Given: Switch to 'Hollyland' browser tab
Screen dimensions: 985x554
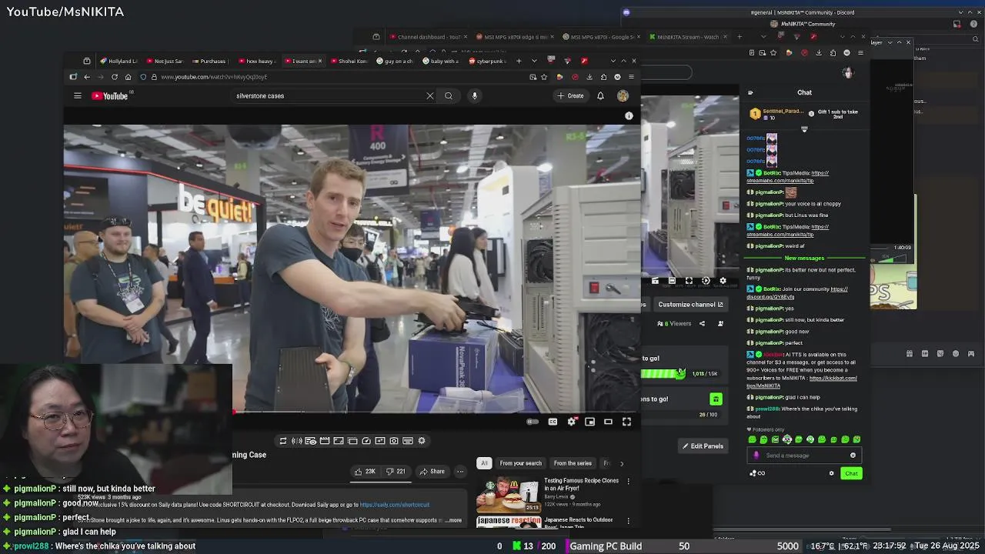Looking at the screenshot, I should pos(120,61).
